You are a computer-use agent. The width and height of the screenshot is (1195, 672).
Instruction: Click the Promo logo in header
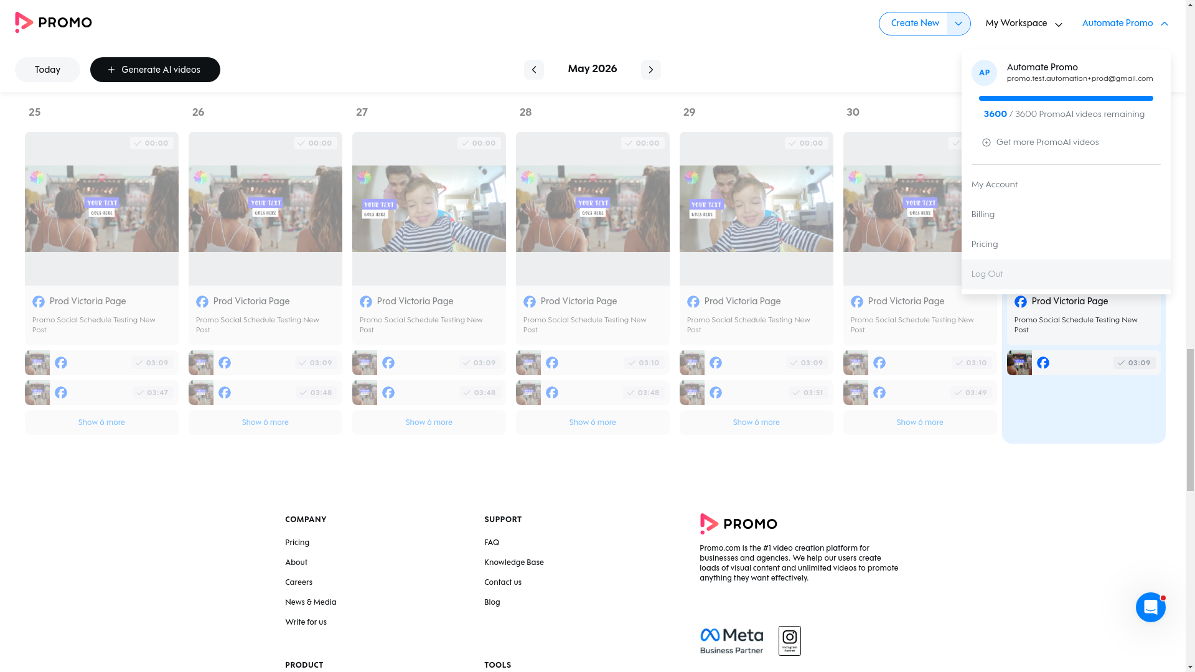click(x=54, y=23)
